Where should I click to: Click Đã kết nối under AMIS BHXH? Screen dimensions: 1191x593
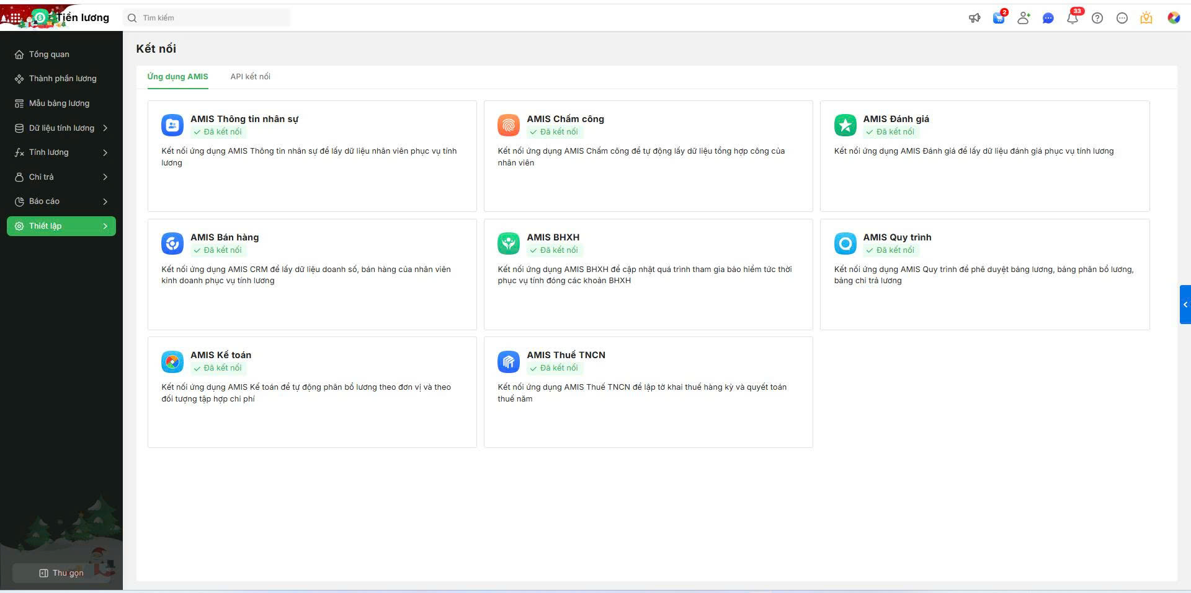coord(554,250)
